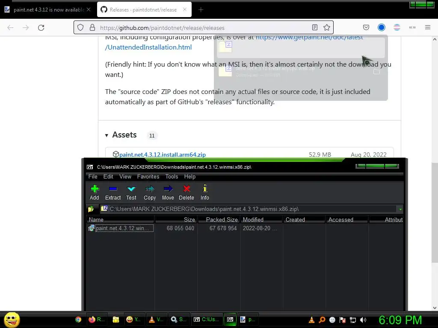Click the size value 68 055 040
This screenshot has width=438, height=328.
coord(180,228)
